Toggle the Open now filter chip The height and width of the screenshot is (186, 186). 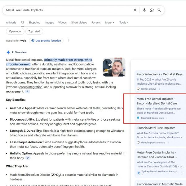point(15,31)
